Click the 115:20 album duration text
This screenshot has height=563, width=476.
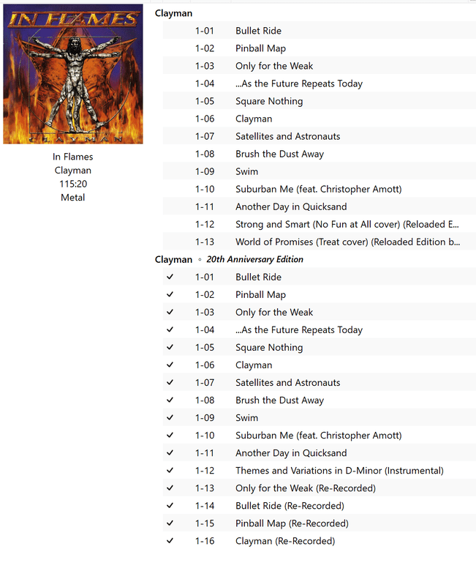coord(73,184)
